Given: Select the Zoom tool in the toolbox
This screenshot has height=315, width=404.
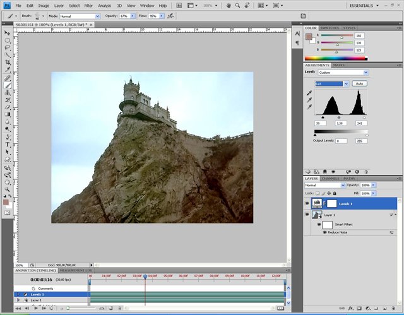Looking at the screenshot, I should (7, 189).
